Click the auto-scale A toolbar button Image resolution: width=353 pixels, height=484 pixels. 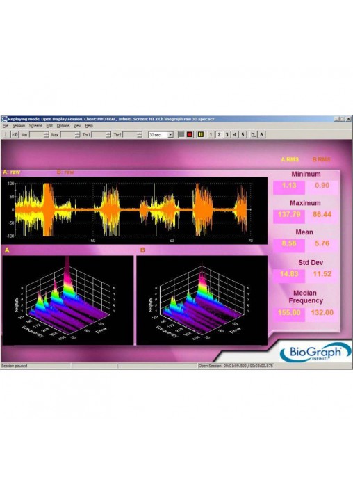(261, 135)
